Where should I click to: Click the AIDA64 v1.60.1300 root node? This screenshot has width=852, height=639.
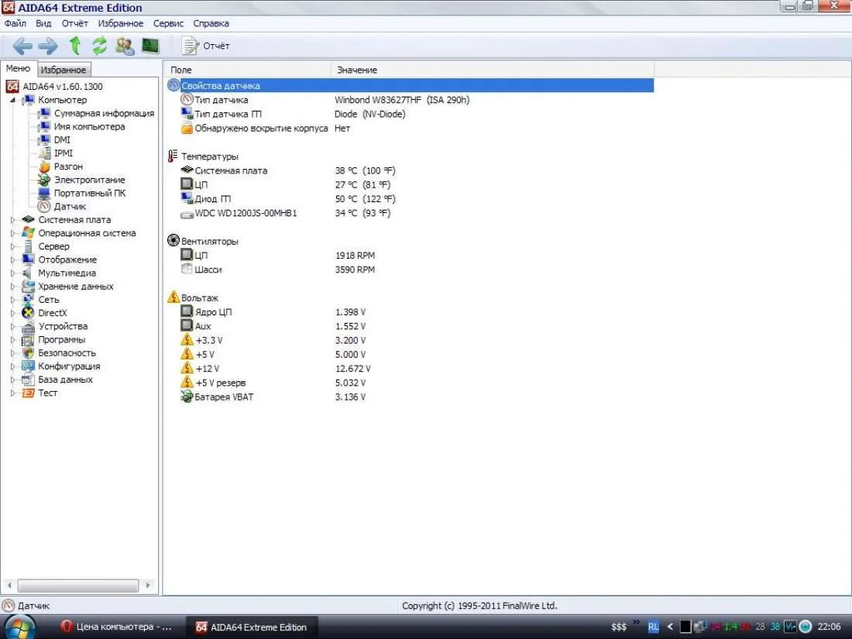tap(62, 87)
